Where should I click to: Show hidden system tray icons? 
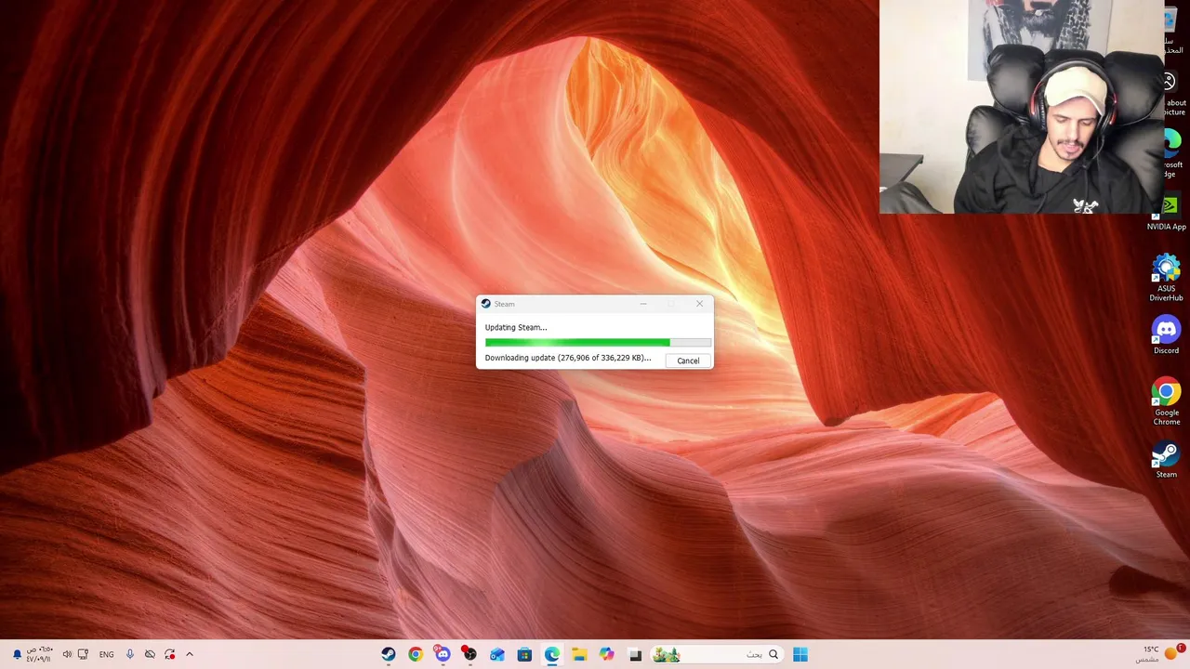(x=190, y=654)
